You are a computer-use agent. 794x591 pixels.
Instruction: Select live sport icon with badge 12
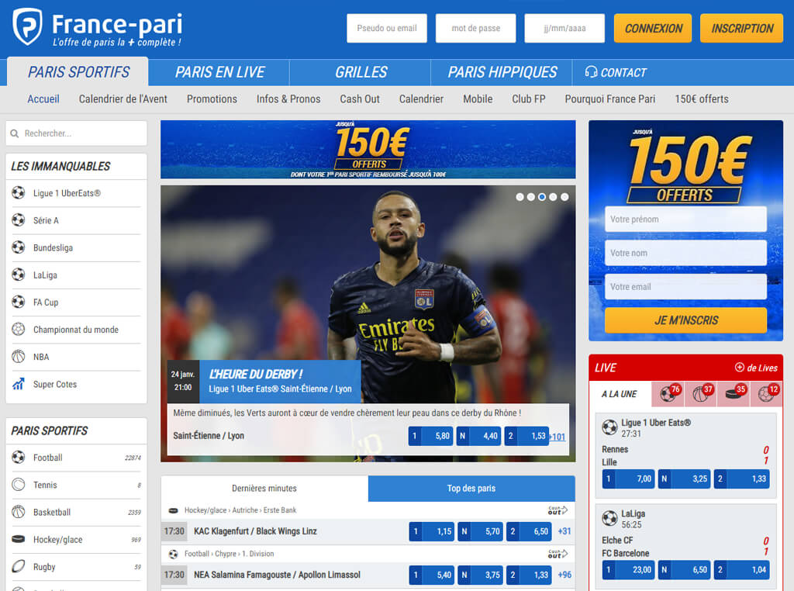[766, 394]
